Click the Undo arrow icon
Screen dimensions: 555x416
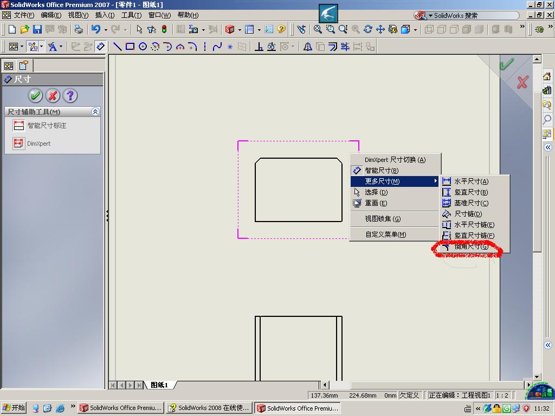pos(95,29)
